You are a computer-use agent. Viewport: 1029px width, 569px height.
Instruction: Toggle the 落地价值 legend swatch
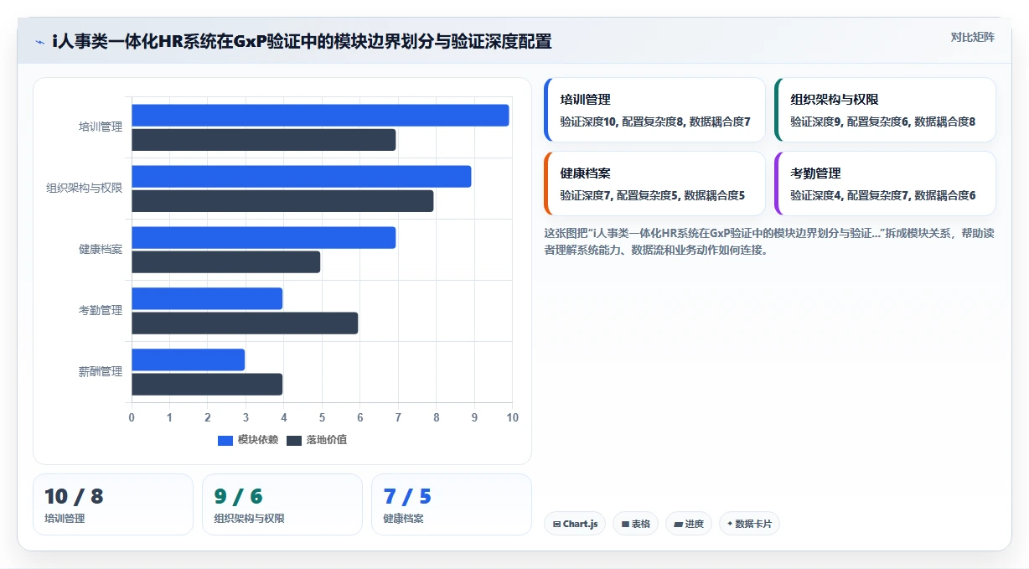click(x=294, y=440)
